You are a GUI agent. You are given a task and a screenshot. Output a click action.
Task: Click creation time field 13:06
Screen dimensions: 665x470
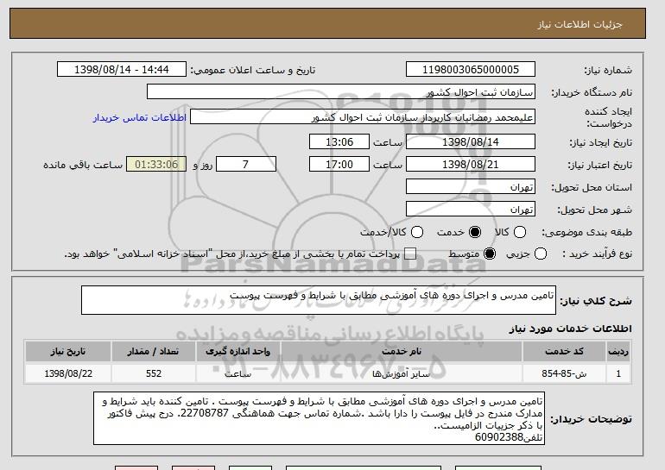click(339, 141)
